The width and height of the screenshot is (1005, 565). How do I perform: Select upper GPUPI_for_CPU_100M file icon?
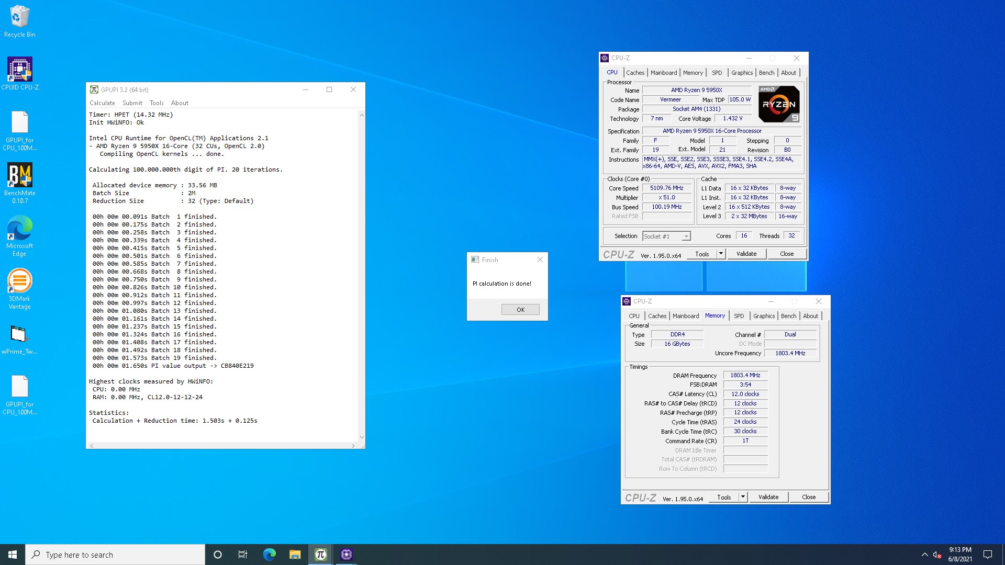[x=20, y=131]
